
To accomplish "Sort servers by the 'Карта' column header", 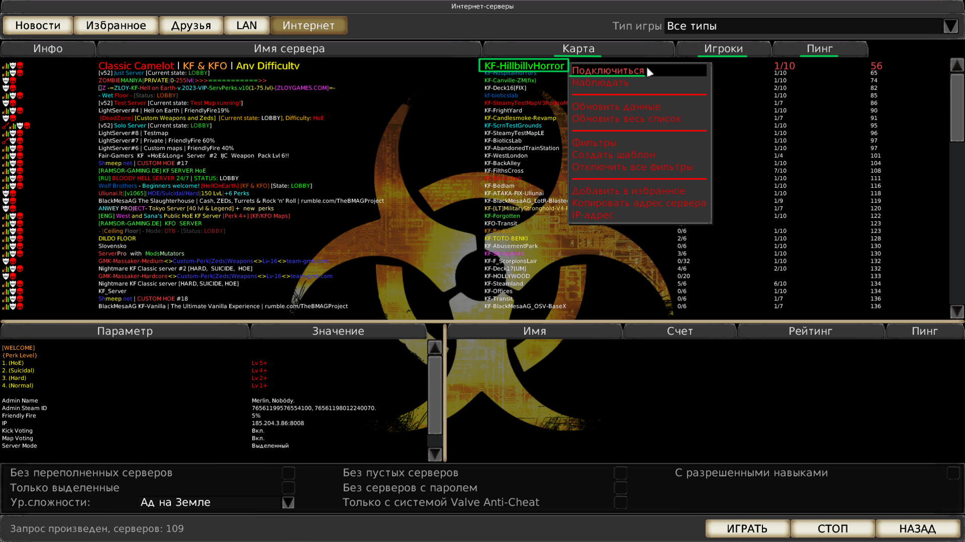I will point(578,49).
